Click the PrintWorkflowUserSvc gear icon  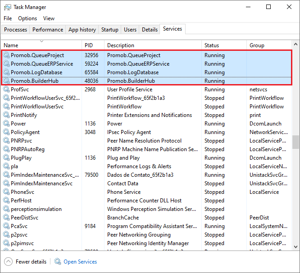[x=6, y=107]
